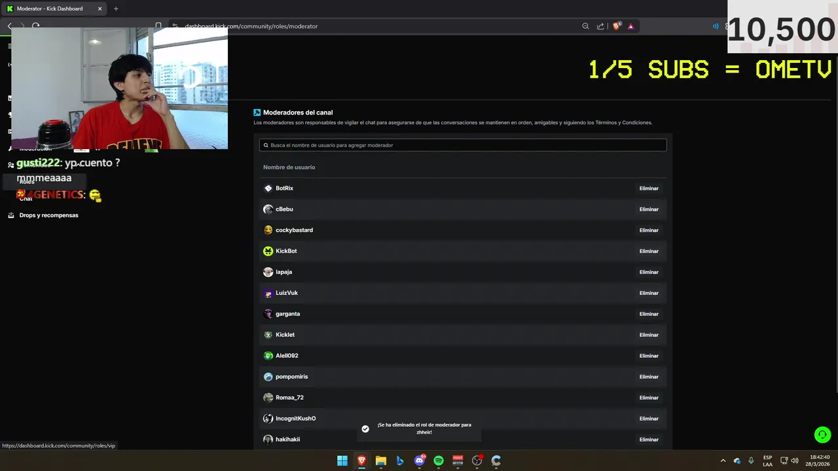Click the green chat bubble button
The width and height of the screenshot is (838, 471).
[x=822, y=434]
